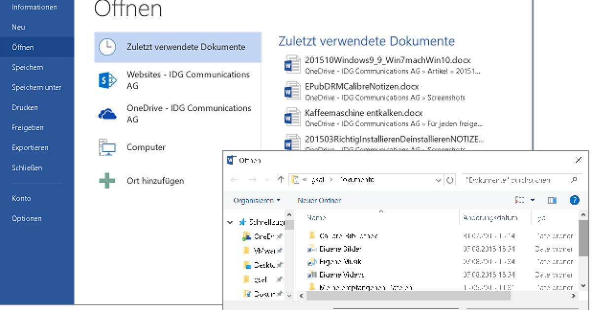
Task: Click the Eigene Musik folder icon
Action: [x=312, y=262]
